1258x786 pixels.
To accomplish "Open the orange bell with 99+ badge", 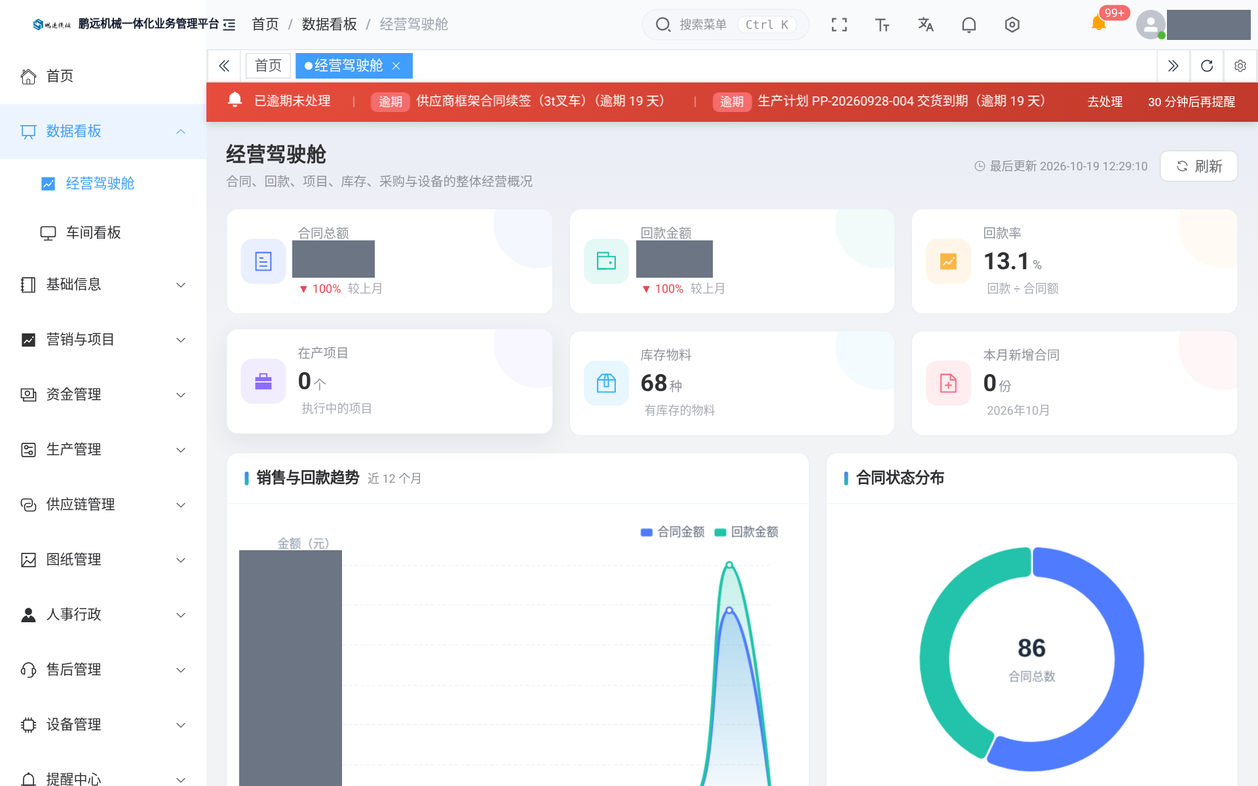I will tap(1099, 24).
